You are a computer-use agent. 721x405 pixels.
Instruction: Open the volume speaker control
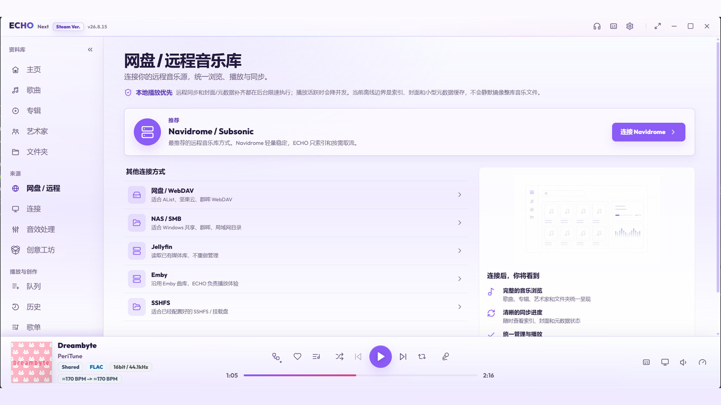[683, 362]
